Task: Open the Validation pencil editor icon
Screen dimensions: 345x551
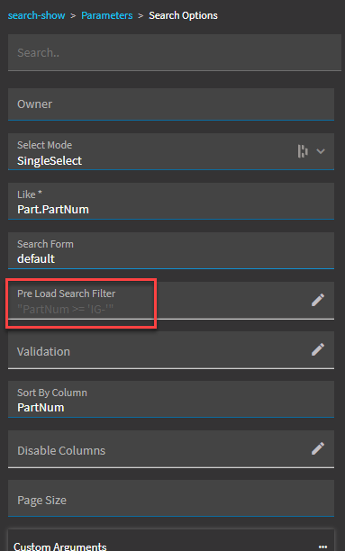Action: point(318,349)
